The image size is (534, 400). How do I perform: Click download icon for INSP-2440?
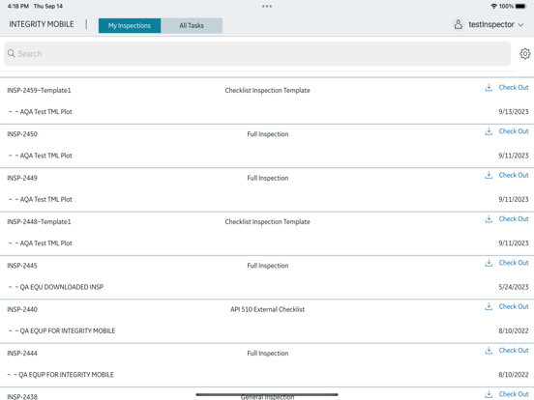pyautogui.click(x=489, y=307)
